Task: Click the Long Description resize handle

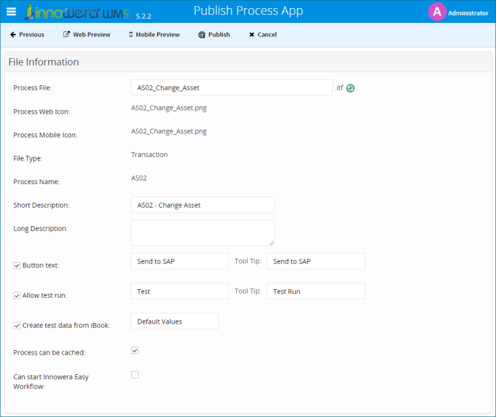Action: pyautogui.click(x=271, y=242)
